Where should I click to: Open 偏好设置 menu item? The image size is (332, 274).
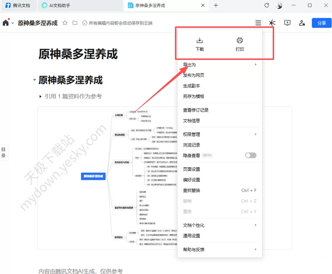point(220,180)
